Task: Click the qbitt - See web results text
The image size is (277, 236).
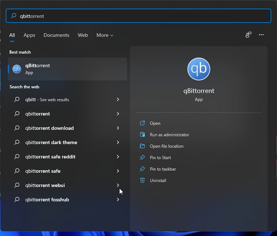Action: (x=47, y=100)
